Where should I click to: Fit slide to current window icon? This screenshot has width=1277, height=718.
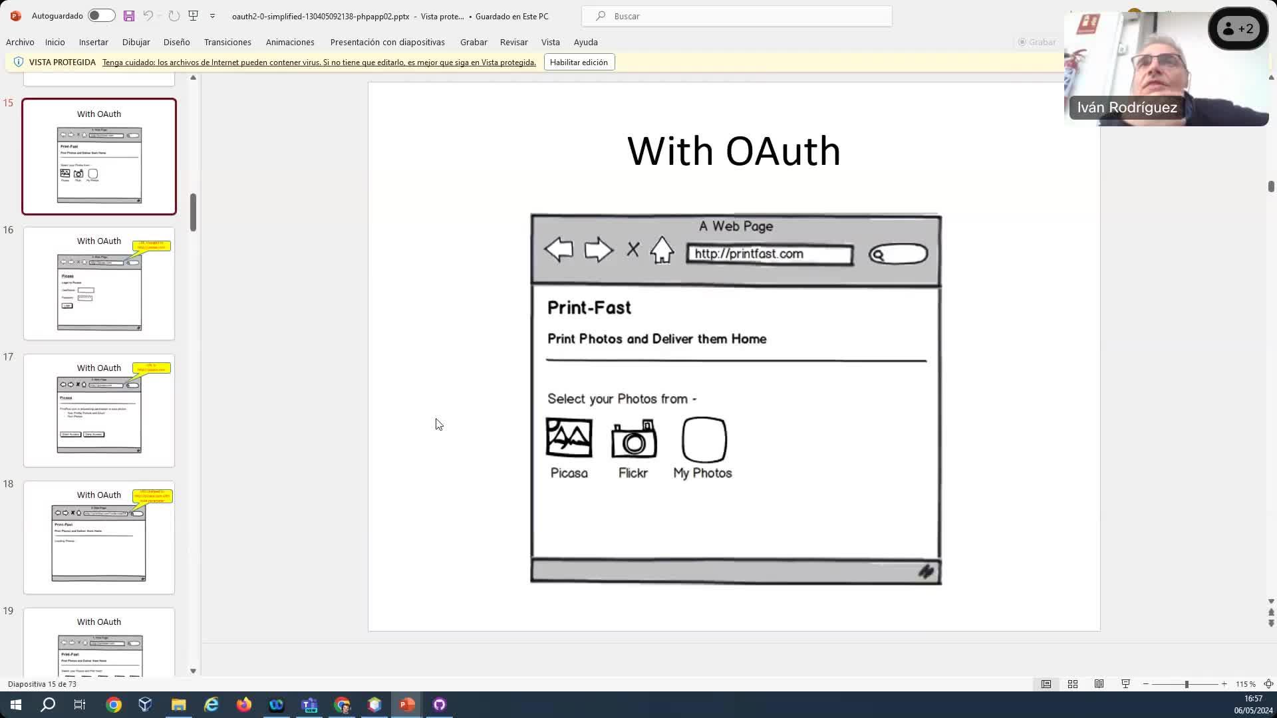click(1268, 684)
